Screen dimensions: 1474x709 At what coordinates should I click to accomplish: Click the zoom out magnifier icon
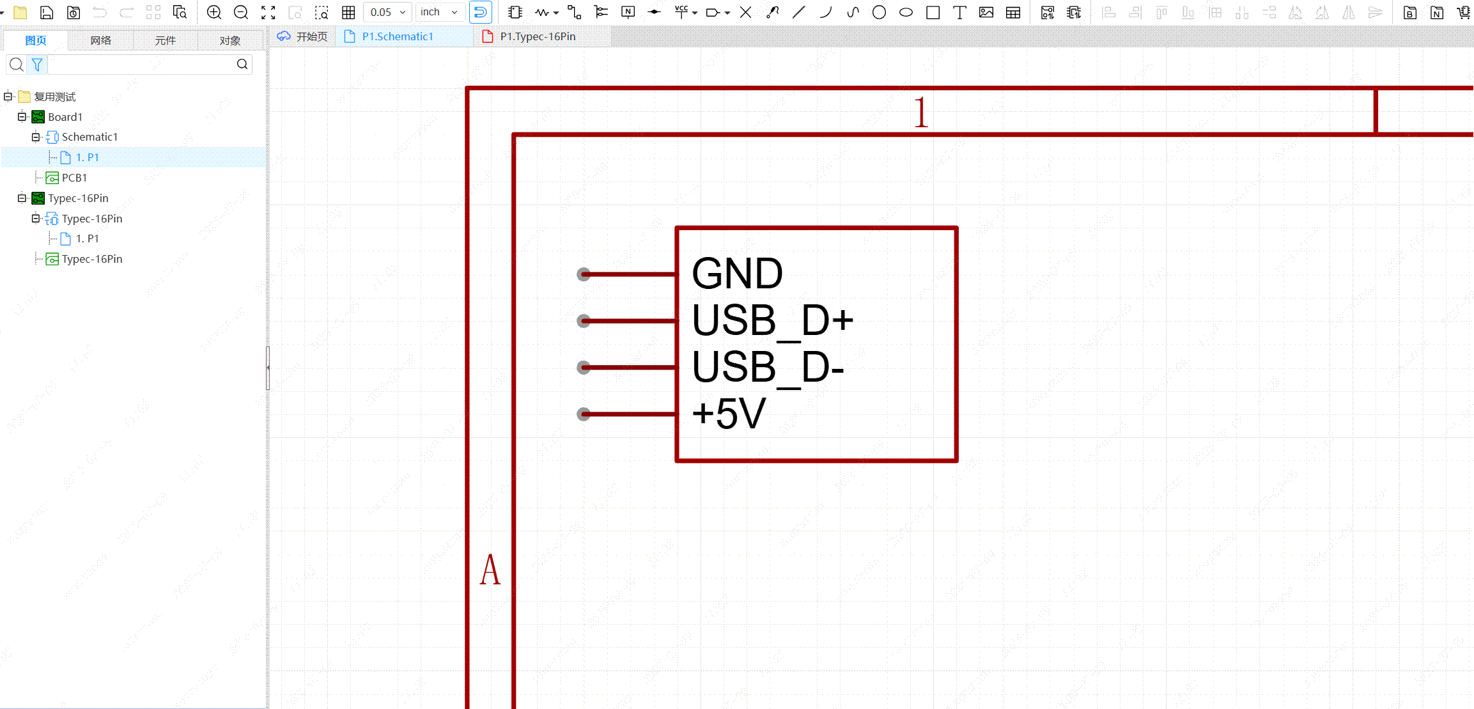241,12
